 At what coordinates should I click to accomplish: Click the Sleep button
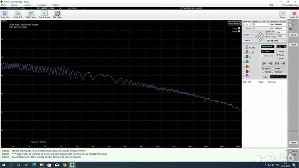(x=293, y=35)
